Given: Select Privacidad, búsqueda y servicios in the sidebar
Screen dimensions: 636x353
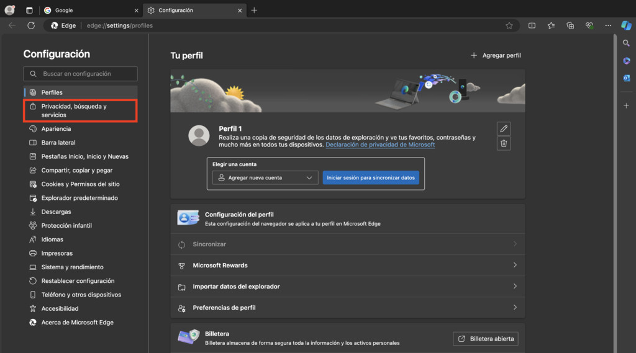Looking at the screenshot, I should [x=79, y=110].
